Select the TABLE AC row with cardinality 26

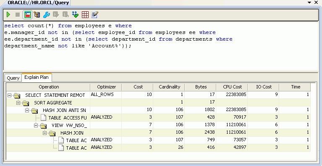(158, 148)
